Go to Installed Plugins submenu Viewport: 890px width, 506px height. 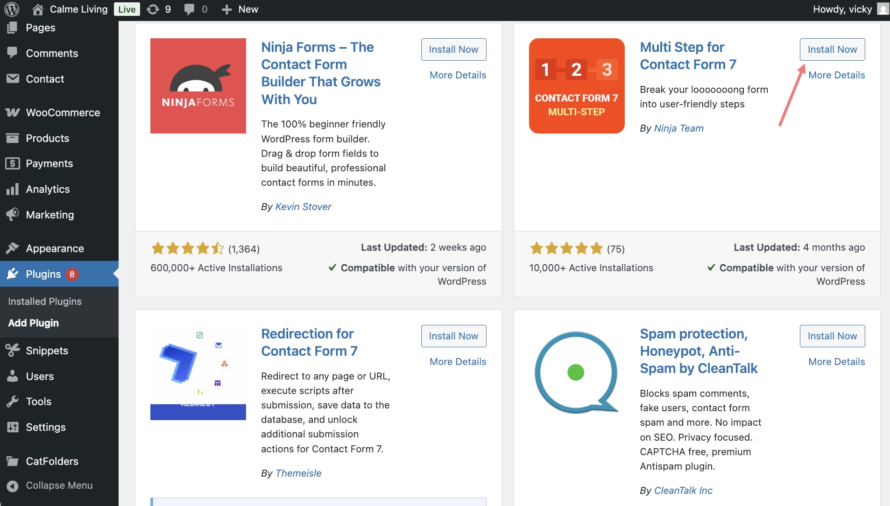click(x=45, y=302)
